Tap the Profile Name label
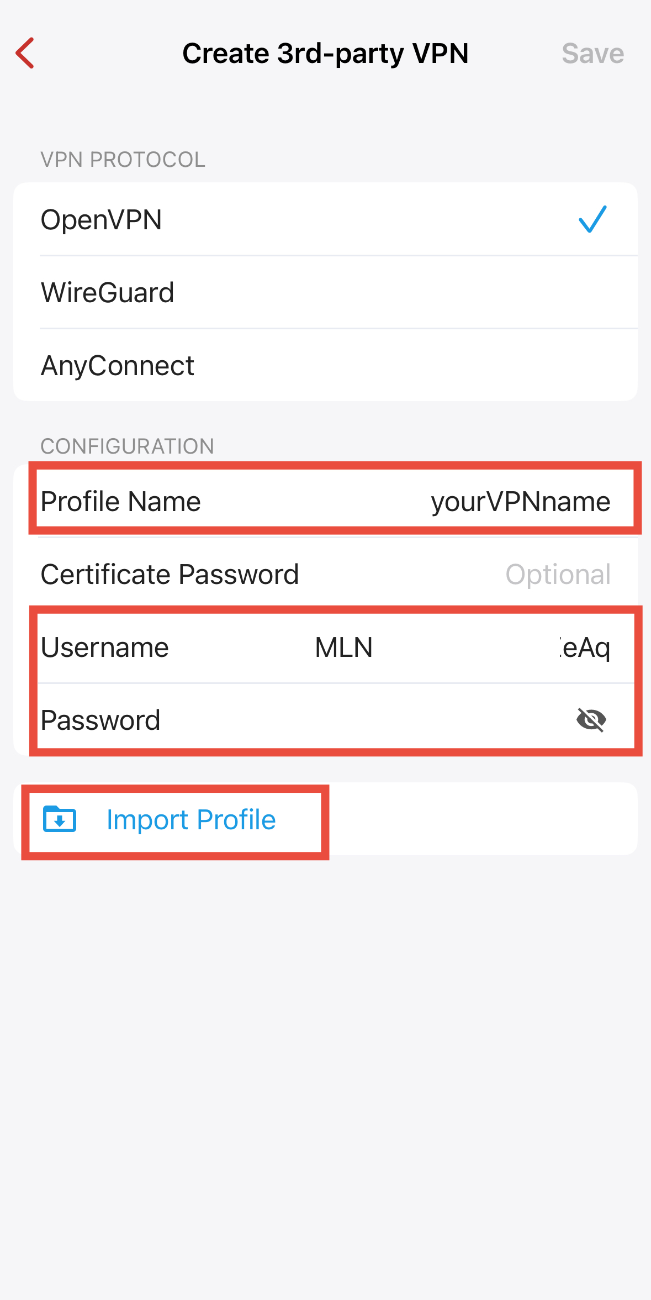 pos(121,502)
